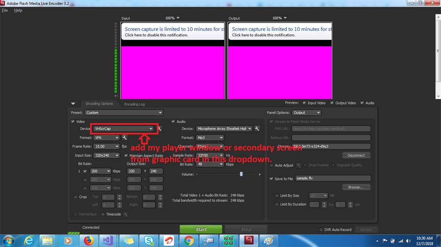Enable Limit By Duration checkbox

[x=276, y=204]
